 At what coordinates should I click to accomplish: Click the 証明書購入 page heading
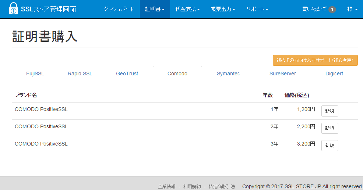[45, 36]
